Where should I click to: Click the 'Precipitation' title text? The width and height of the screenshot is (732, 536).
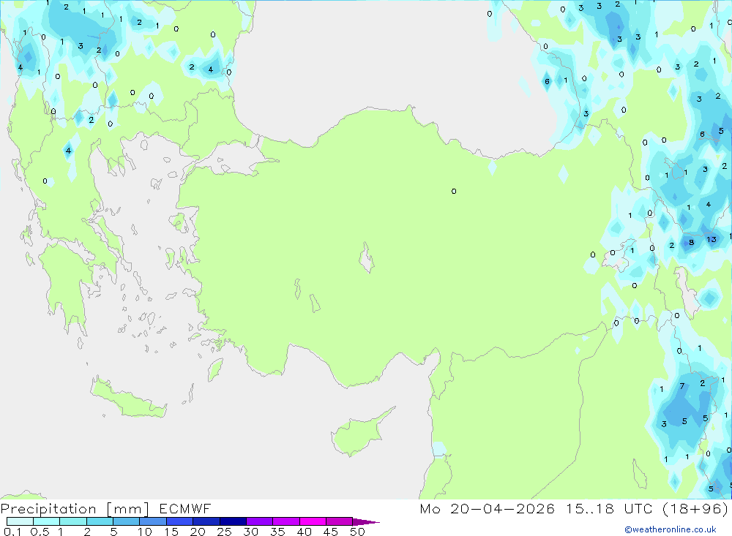click(x=48, y=508)
